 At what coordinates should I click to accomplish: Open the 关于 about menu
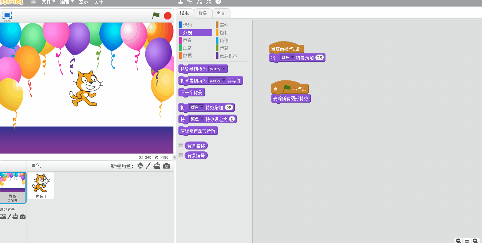(x=99, y=2)
